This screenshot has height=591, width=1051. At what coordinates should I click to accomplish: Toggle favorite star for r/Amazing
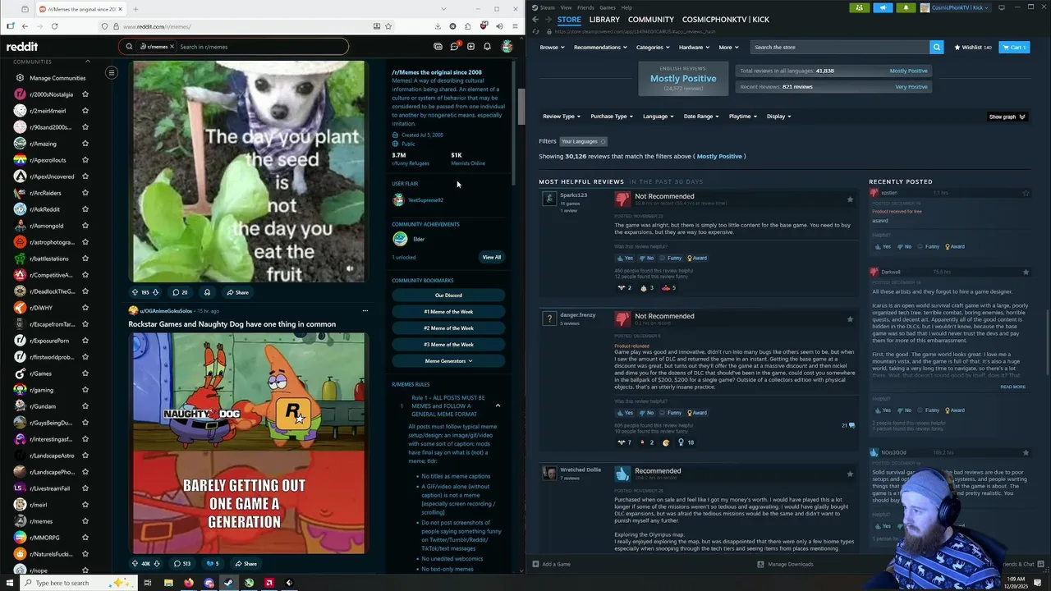pos(85,144)
